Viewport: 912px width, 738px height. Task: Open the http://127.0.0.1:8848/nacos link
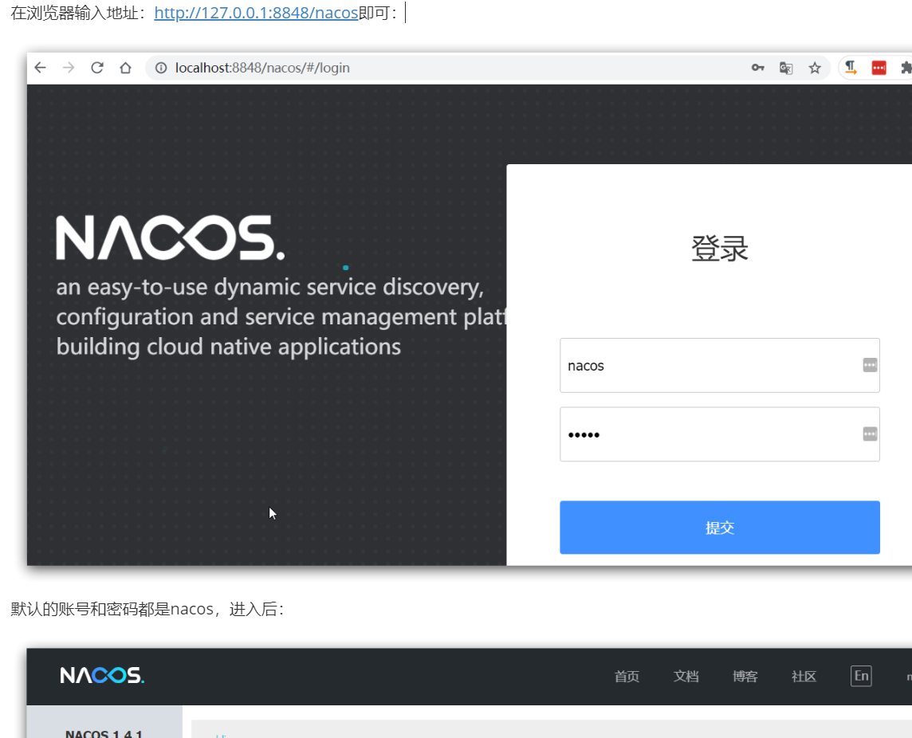point(256,12)
